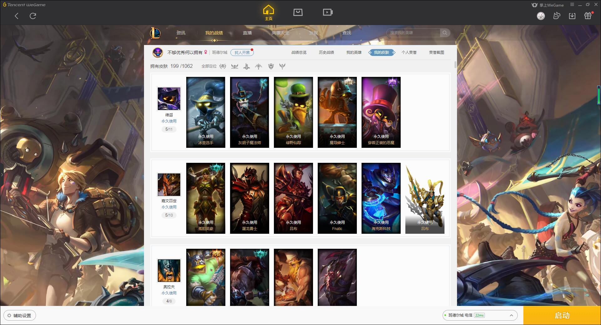
Task: Click the 维迦 champion portrait
Action: (169, 99)
